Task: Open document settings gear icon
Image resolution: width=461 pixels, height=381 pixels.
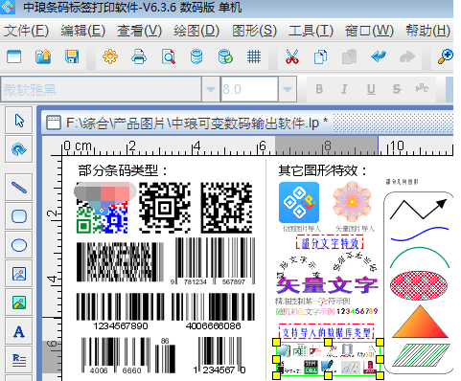Action: (x=110, y=56)
